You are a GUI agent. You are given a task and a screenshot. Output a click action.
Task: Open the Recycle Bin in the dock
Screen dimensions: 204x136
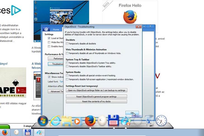pos(150,121)
